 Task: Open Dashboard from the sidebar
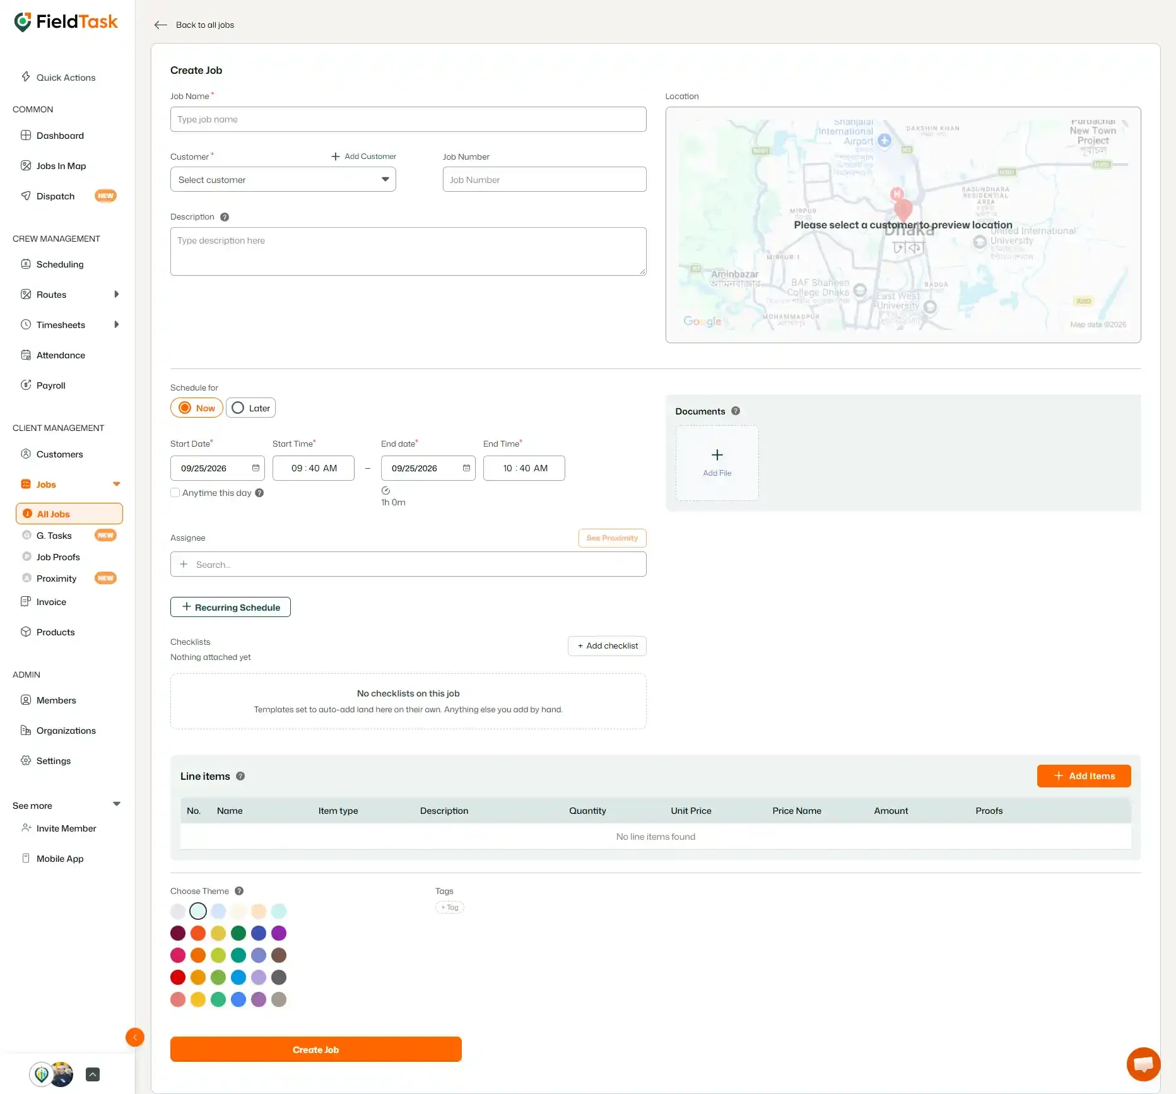61,136
